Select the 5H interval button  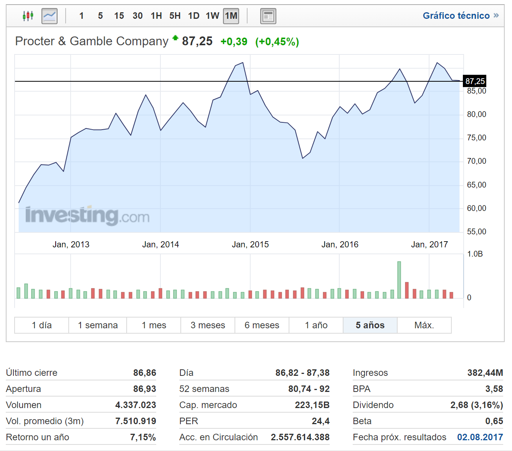point(175,16)
